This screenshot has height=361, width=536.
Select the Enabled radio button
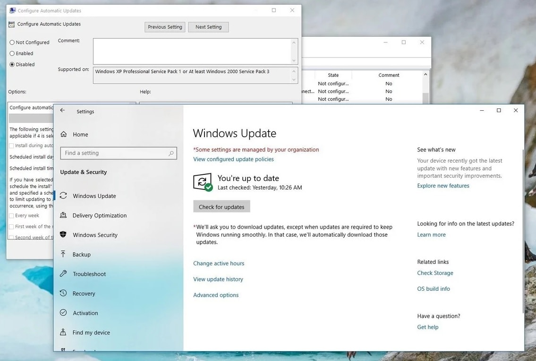pos(12,53)
